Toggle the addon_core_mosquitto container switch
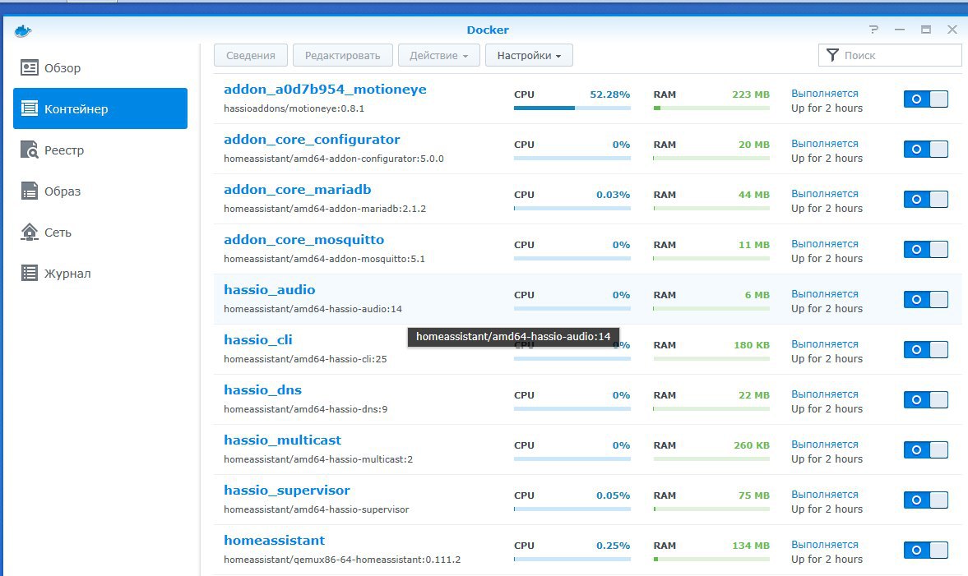 coord(925,249)
